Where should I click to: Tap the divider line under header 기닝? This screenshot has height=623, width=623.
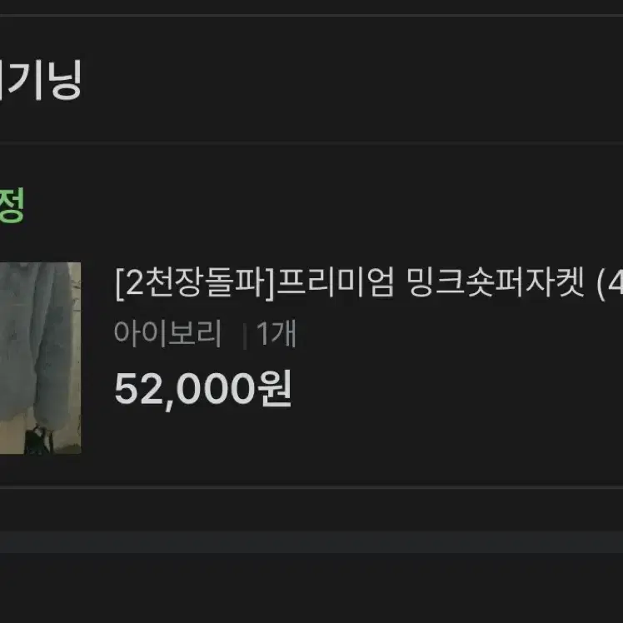311,142
